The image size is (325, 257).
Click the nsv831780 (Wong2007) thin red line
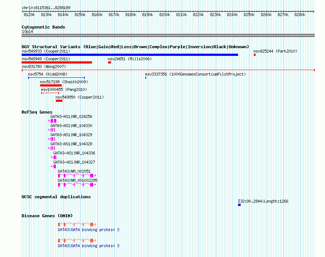pos(168,70)
